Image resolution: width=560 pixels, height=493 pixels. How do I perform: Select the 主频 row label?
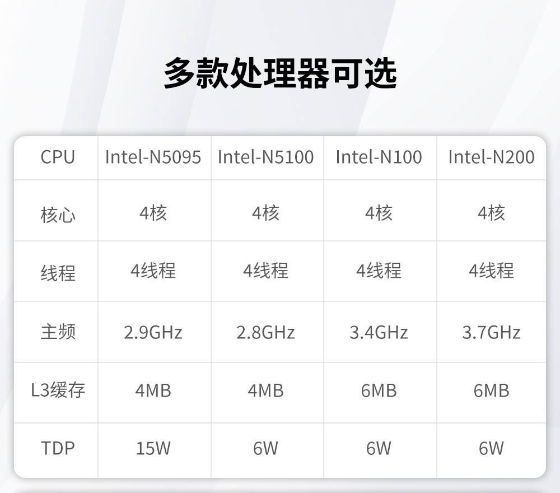57,332
